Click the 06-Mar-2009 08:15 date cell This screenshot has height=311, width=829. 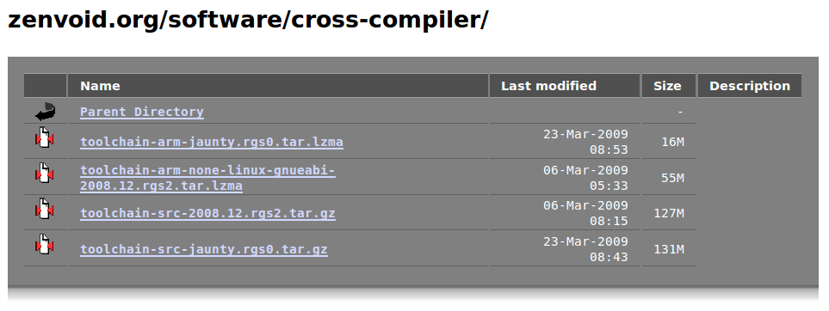585,213
